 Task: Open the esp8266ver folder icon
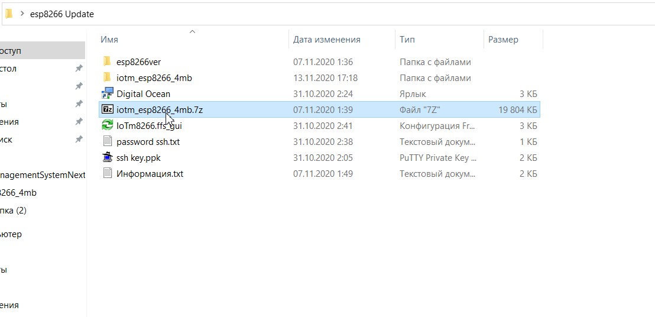pos(107,62)
